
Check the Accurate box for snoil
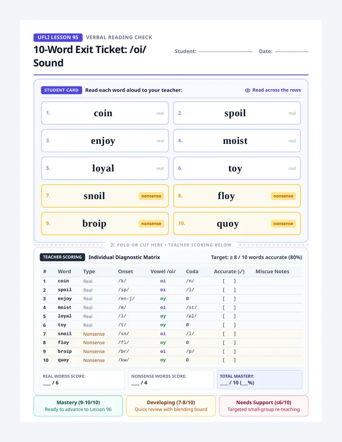[x=229, y=334]
